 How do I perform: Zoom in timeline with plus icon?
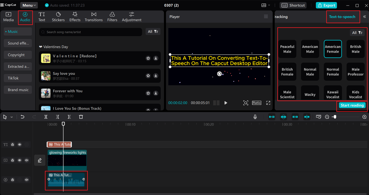click(x=364, y=117)
